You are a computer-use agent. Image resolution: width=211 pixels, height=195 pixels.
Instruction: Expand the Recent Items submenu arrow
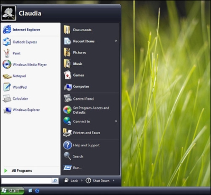coord(116,41)
